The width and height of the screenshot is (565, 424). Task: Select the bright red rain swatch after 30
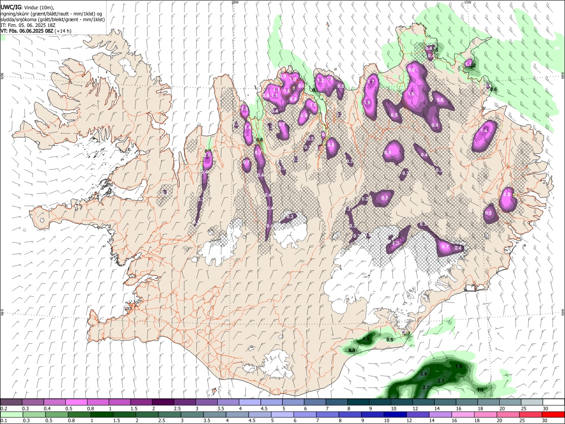(553, 415)
